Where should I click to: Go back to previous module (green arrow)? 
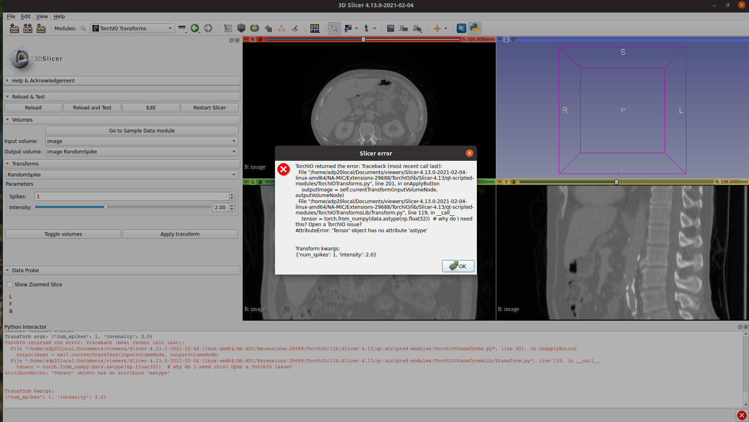click(195, 28)
